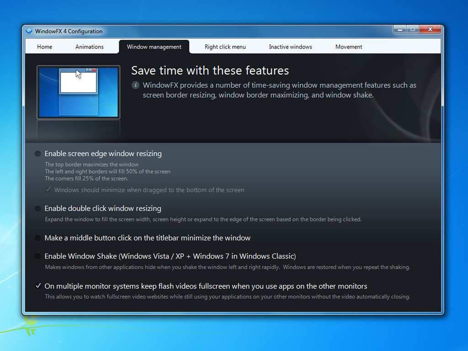Minimize the WindowFX configuration window

coord(399,29)
